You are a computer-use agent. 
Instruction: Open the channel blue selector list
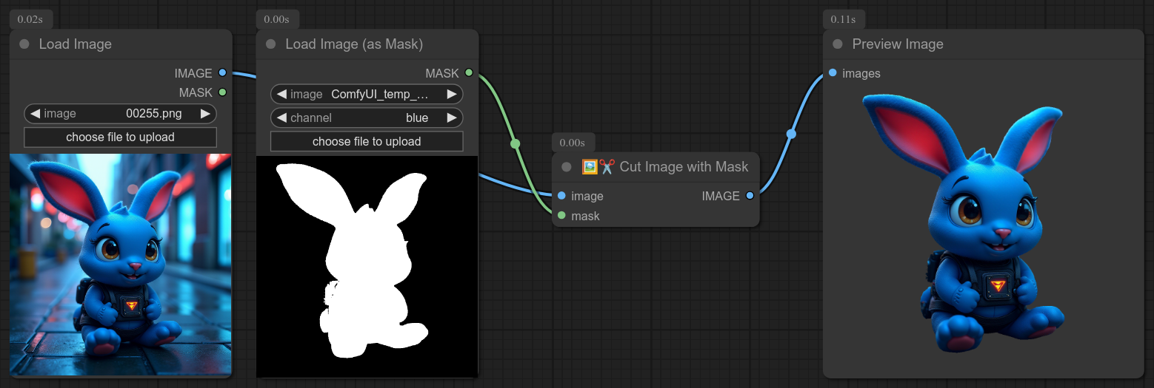pyautogui.click(x=367, y=118)
